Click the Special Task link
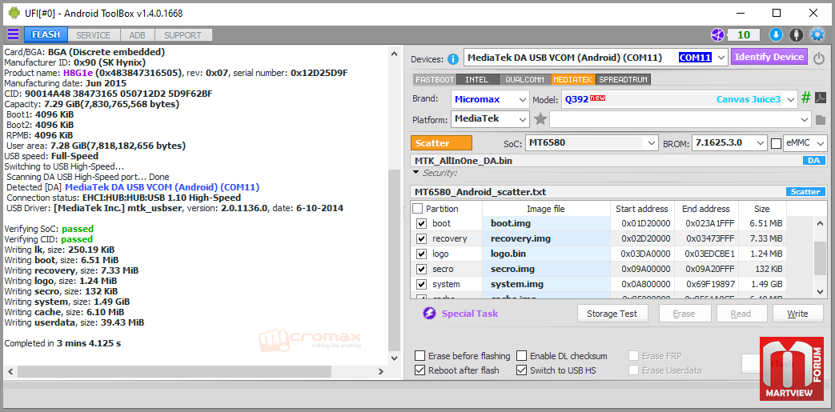 coord(470,314)
